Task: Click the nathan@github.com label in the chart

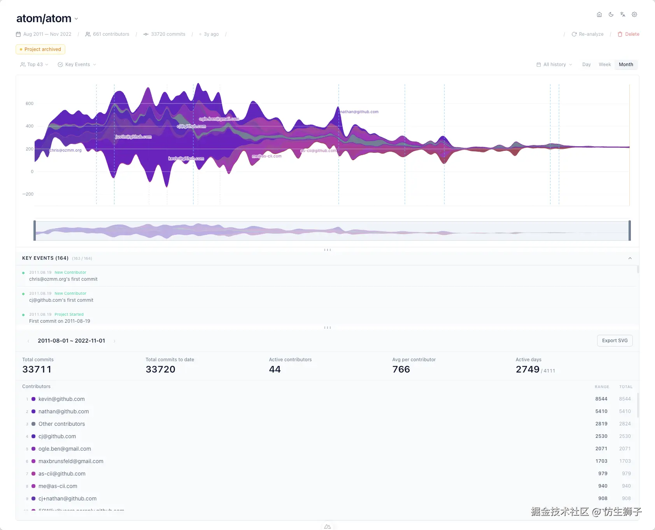Action: point(359,112)
